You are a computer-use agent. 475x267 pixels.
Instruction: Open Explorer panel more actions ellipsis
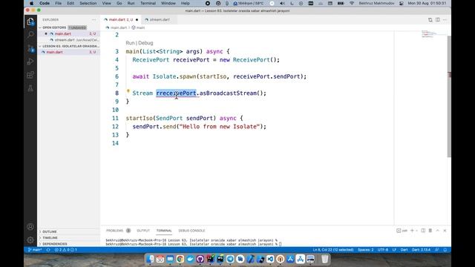94,20
